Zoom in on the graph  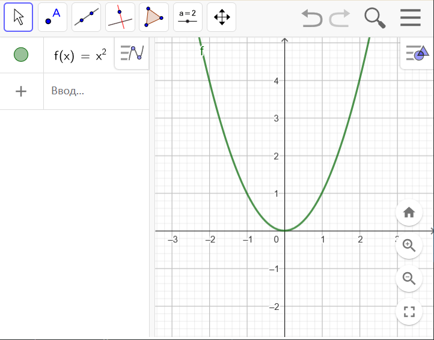(409, 245)
